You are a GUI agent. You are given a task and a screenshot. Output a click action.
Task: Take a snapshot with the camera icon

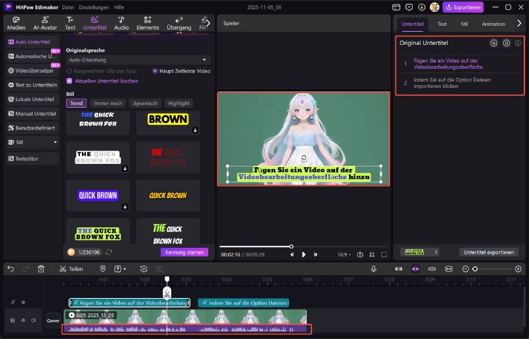[x=360, y=254]
